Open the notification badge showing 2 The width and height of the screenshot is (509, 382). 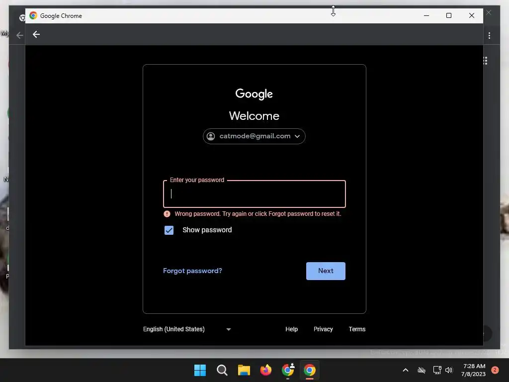tap(495, 370)
